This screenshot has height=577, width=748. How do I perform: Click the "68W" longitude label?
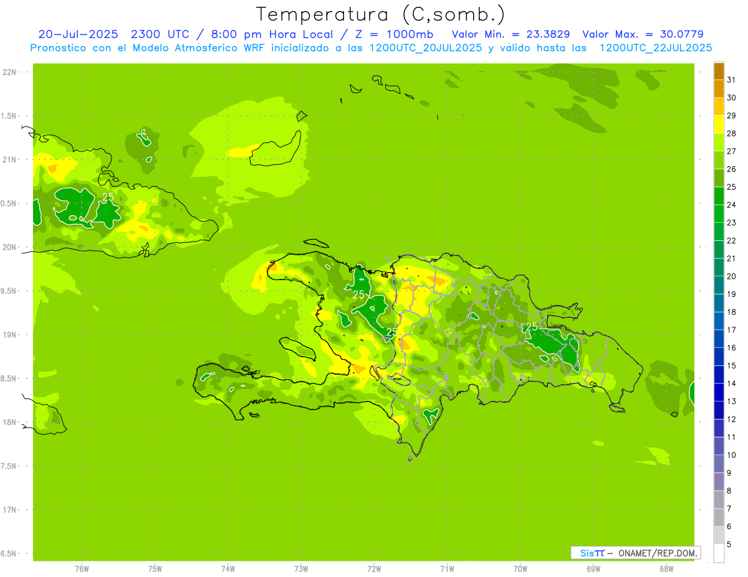[666, 569]
